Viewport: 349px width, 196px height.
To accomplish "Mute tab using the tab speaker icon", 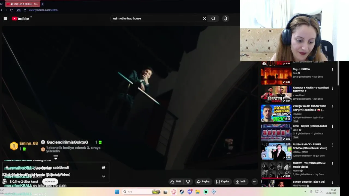I will tap(12, 4).
